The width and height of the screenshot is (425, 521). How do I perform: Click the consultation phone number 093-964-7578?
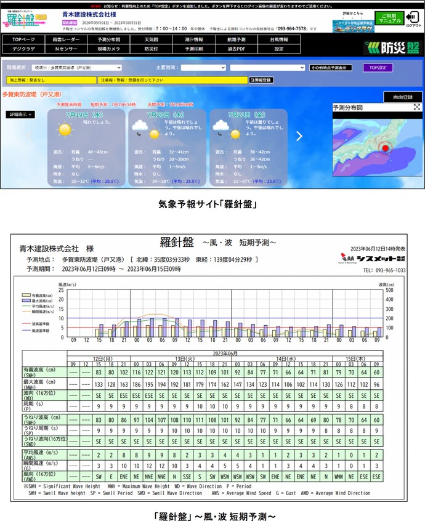pos(292,28)
